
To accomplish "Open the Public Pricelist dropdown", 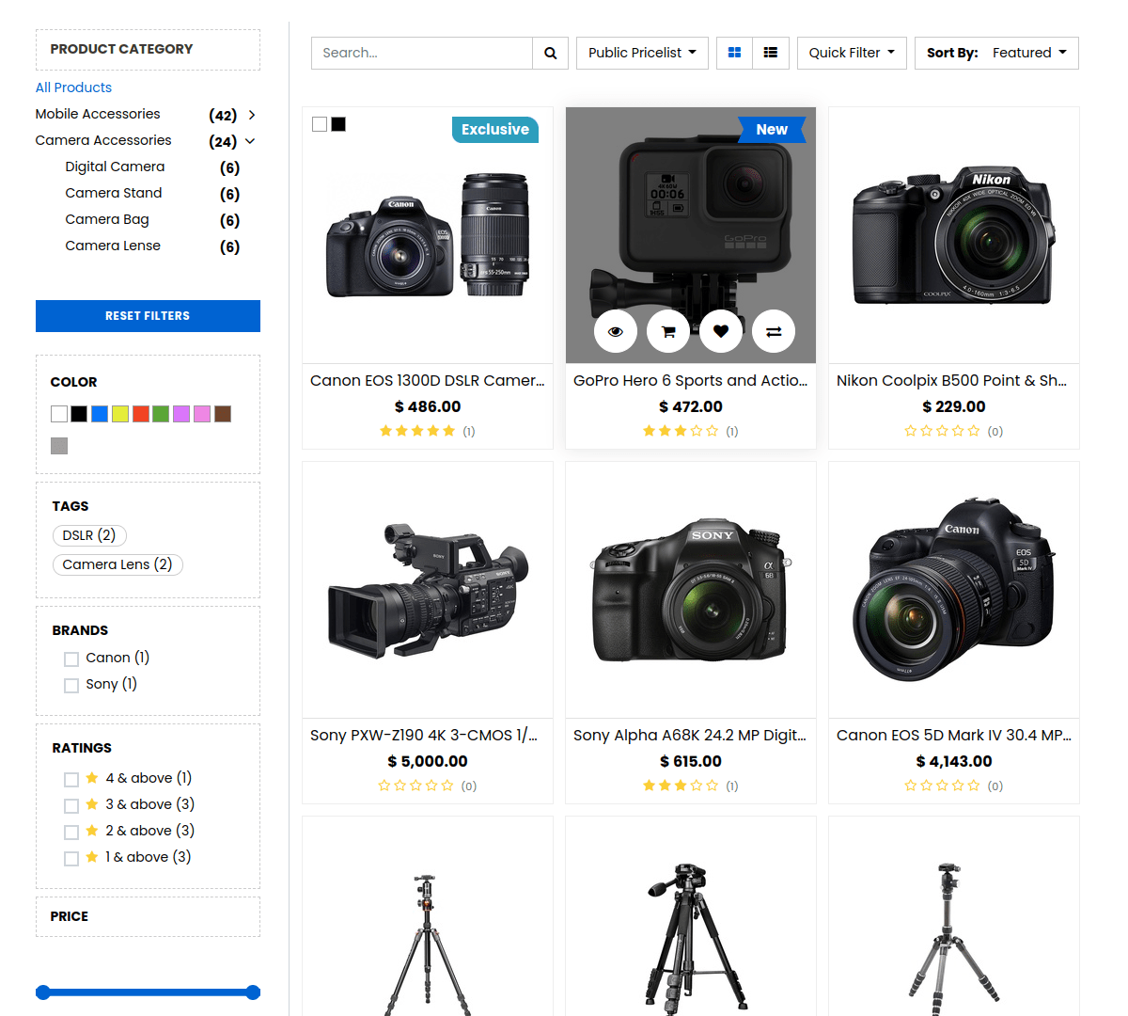I will click(642, 53).
